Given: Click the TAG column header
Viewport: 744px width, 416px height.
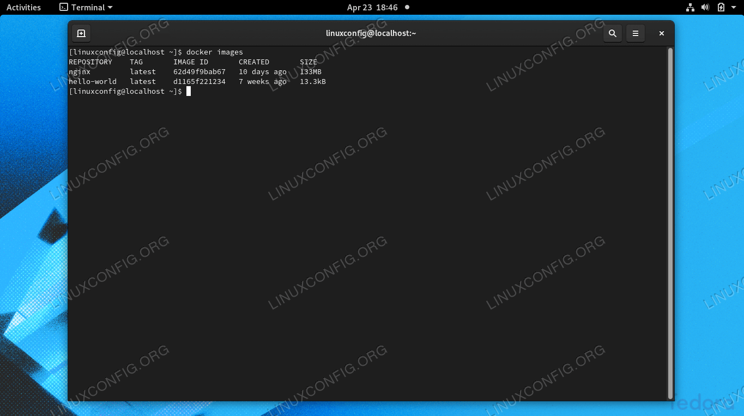Looking at the screenshot, I should tap(136, 62).
